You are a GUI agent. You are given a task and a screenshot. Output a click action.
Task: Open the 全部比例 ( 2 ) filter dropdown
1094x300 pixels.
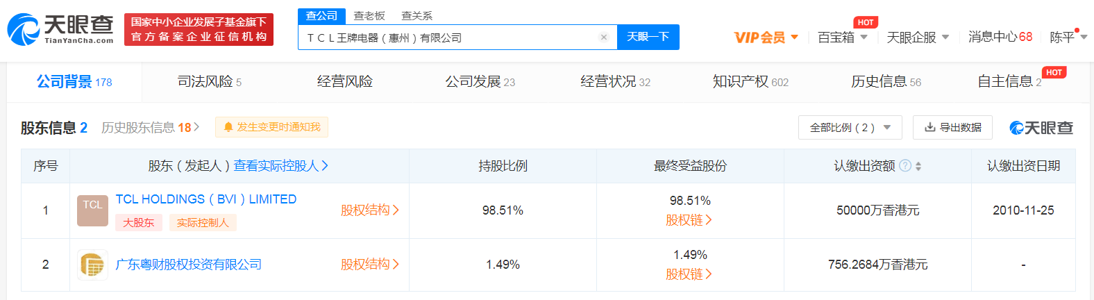pyautogui.click(x=850, y=128)
